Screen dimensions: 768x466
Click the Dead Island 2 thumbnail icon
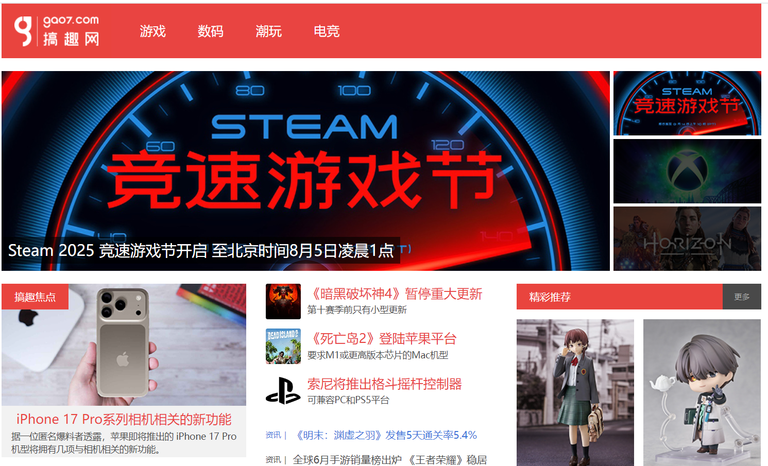pyautogui.click(x=283, y=346)
